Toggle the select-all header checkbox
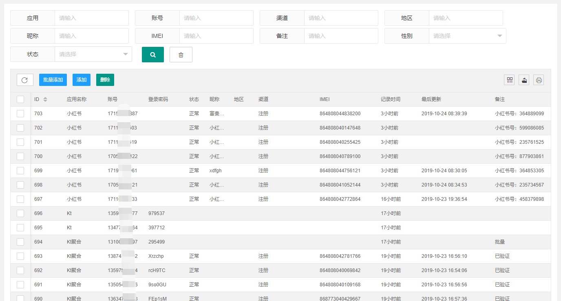 click(x=20, y=99)
